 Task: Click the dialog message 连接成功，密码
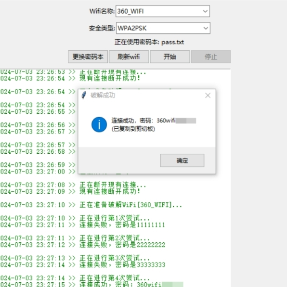pyautogui.click(x=154, y=121)
